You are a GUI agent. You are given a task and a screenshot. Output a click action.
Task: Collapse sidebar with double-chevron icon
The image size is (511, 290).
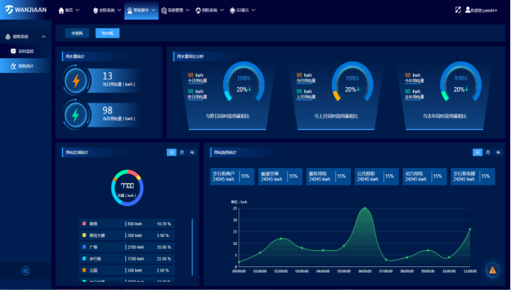click(x=26, y=271)
